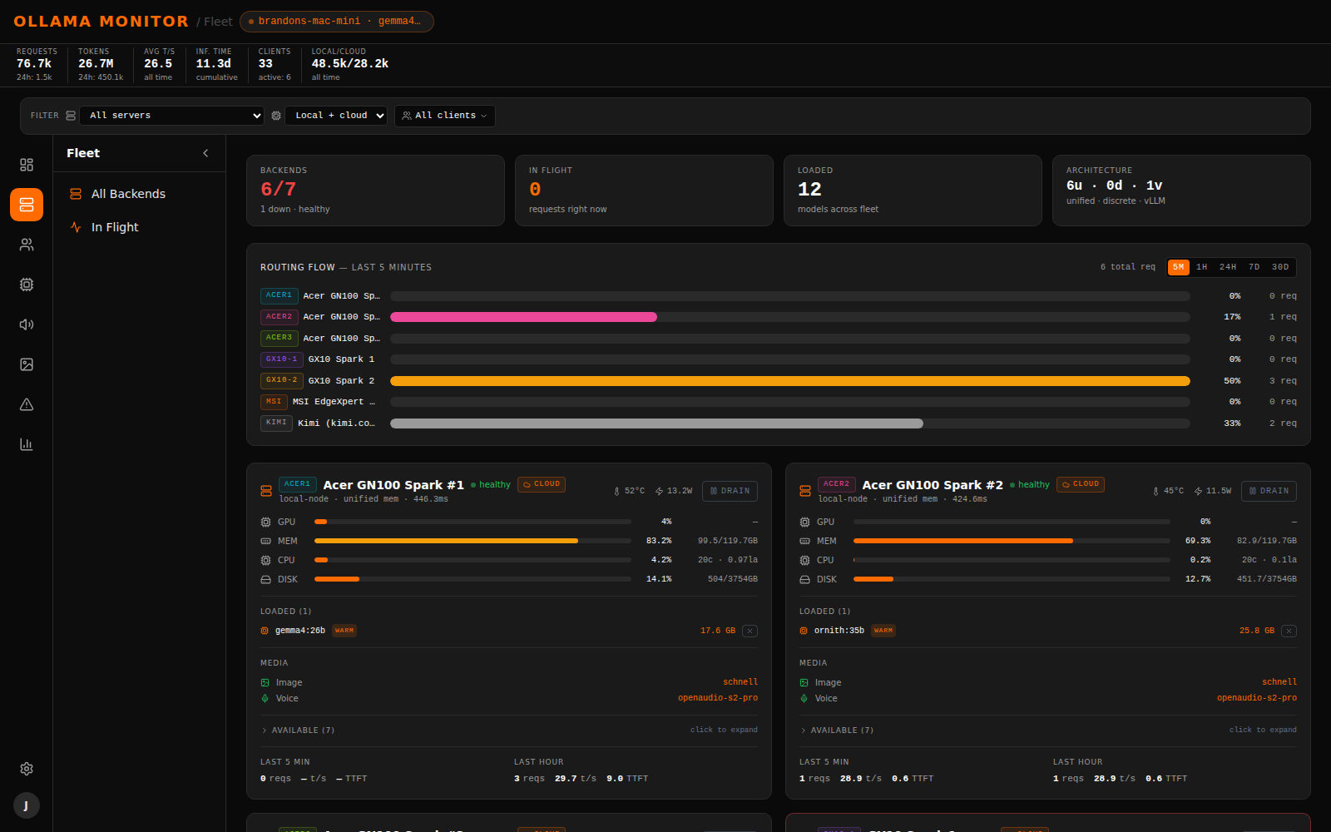Click the Kimi gray routing flow bar
Viewport: 1331px width, 832px height.
coord(656,423)
